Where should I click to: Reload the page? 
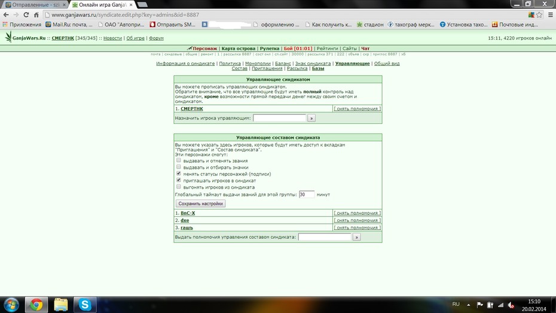pos(26,15)
